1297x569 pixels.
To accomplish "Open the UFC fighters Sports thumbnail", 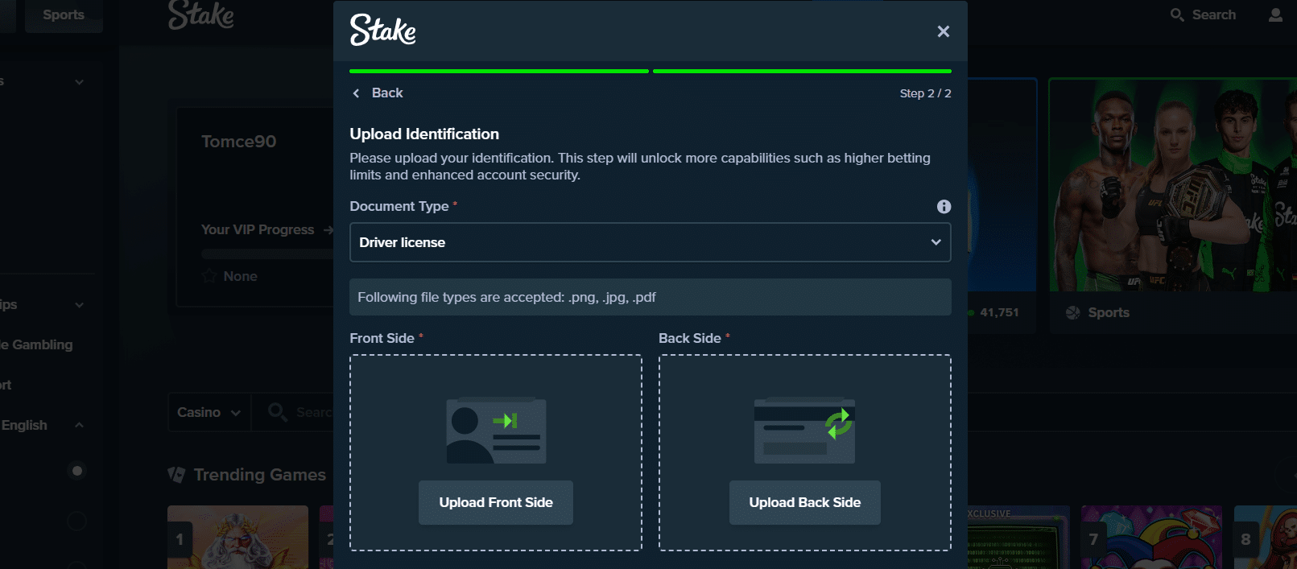I will click(x=1171, y=185).
